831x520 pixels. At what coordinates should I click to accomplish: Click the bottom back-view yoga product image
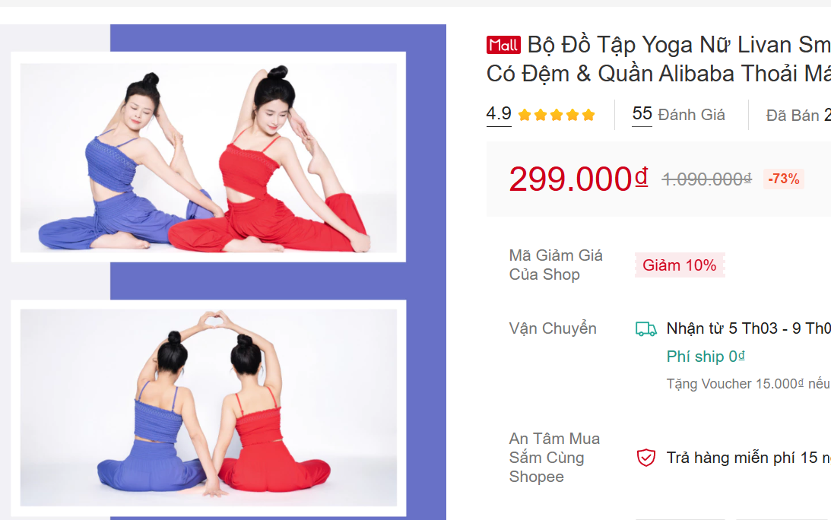[208, 407]
